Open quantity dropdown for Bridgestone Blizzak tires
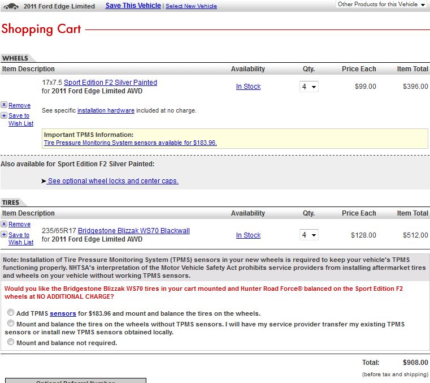 click(309, 235)
